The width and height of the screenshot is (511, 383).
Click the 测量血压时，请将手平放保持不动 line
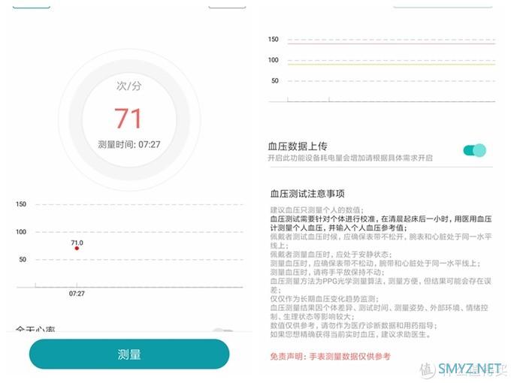pyautogui.click(x=327, y=272)
